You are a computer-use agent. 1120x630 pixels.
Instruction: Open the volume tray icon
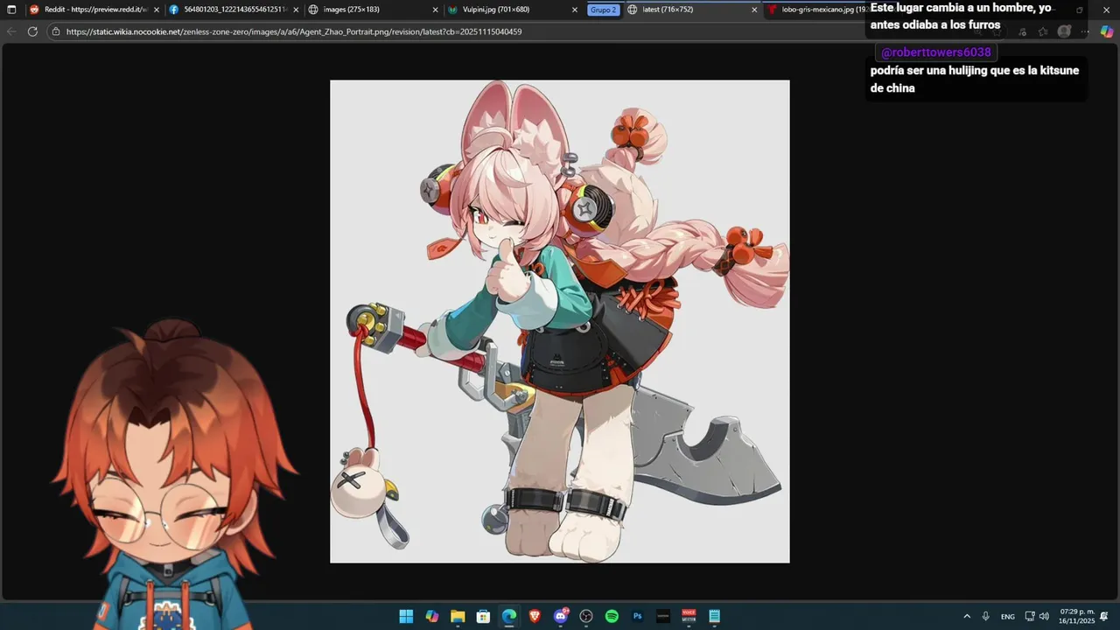point(1044,616)
